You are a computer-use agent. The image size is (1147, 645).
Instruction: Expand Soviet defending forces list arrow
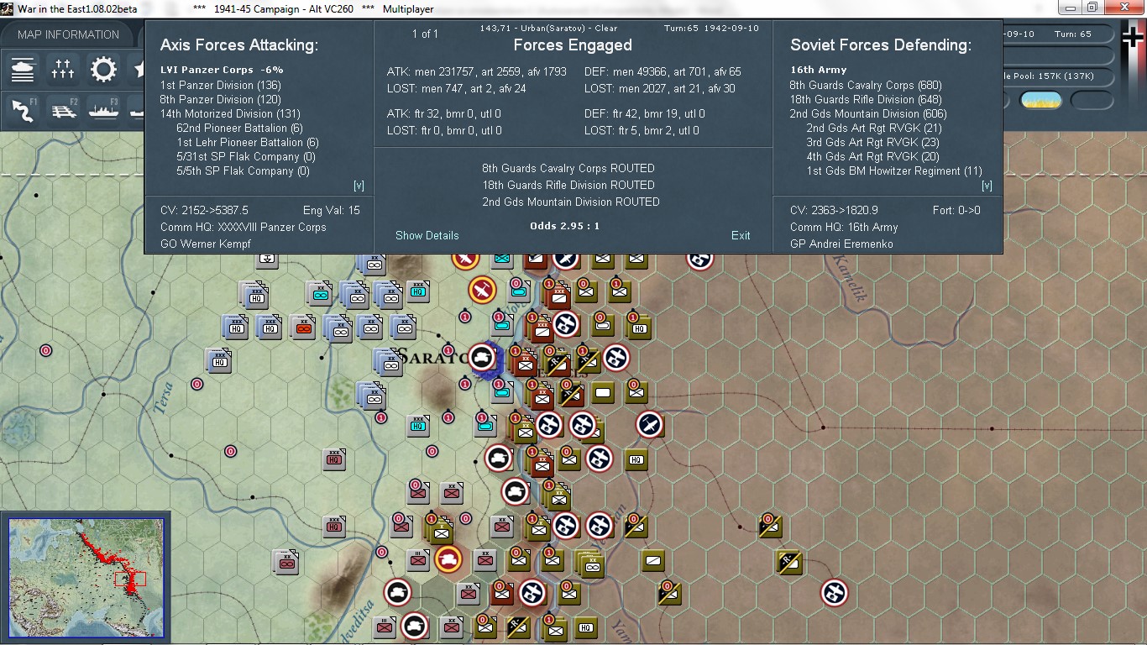987,186
